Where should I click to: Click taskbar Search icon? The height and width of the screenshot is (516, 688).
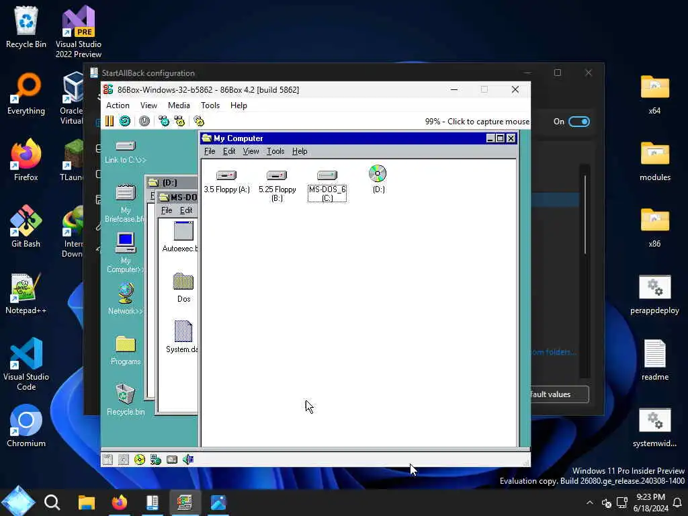(x=52, y=503)
